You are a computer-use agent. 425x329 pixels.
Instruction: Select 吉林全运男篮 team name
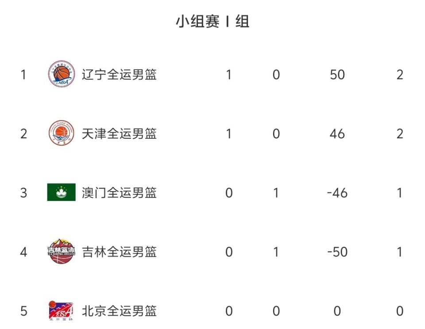[119, 252]
